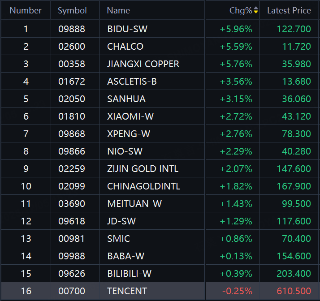The height and width of the screenshot is (301, 320).
Task: Open the NIO-SW stock entry
Action: click(125, 151)
